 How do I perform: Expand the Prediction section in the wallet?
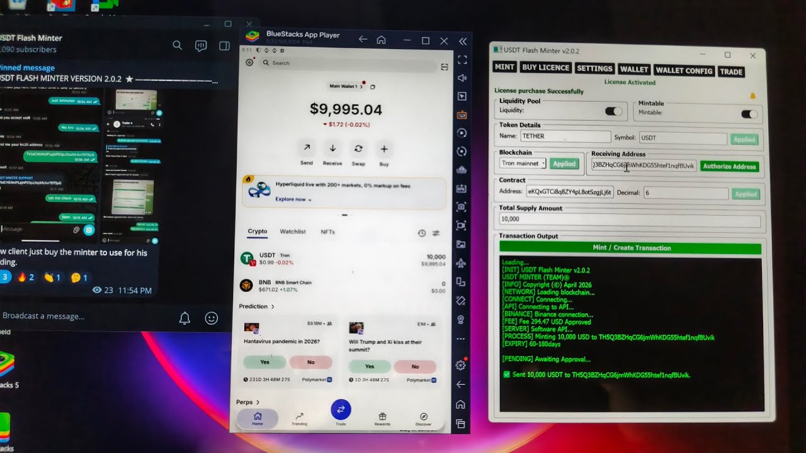pos(256,306)
